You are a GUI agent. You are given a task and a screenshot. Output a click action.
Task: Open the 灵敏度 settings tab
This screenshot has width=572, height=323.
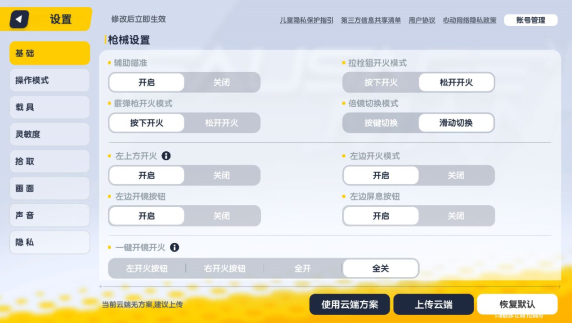(49, 134)
